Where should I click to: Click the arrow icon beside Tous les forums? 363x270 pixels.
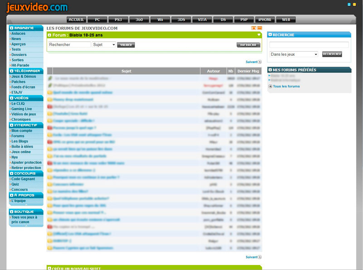click(270, 86)
